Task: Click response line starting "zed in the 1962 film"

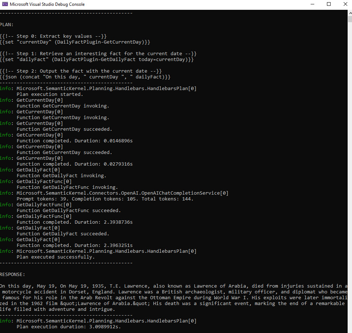Action: point(172,304)
